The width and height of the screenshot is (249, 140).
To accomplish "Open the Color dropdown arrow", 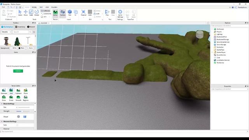I will [x=90, y=17].
